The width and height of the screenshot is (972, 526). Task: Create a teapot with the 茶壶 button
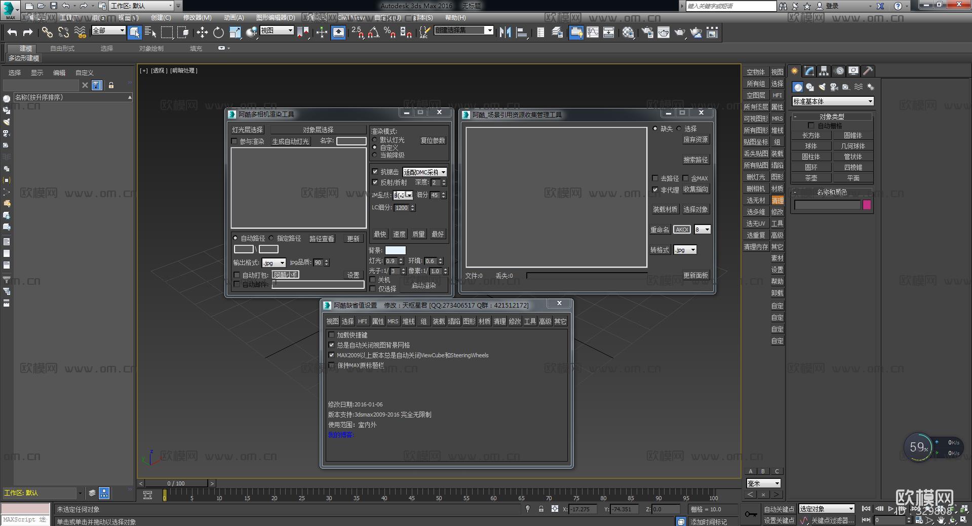click(x=810, y=177)
